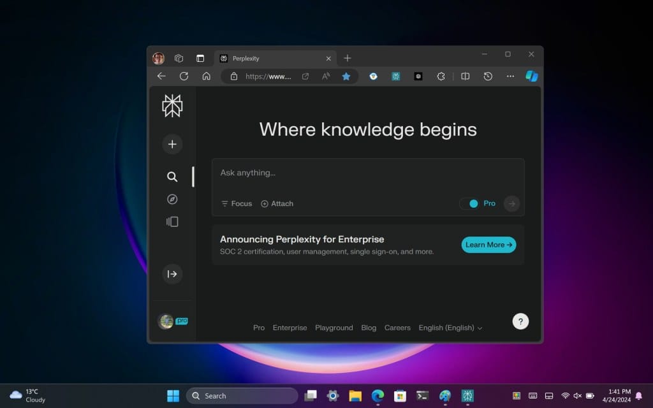Expand the sidebar with arrow icon
Screen dimensions: 653x408
172,274
